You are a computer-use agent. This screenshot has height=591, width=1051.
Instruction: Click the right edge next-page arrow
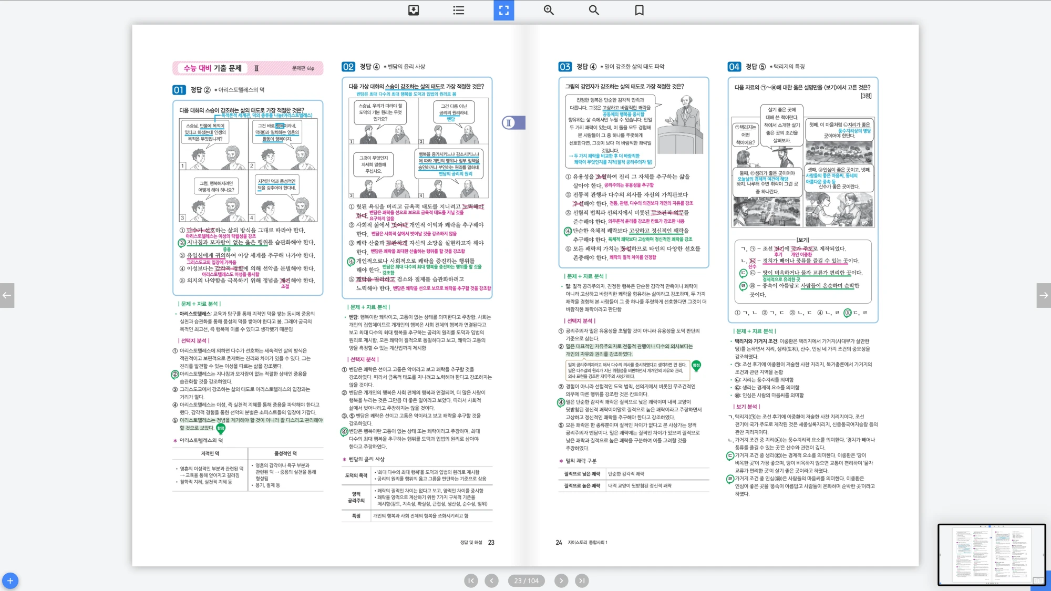point(1044,295)
